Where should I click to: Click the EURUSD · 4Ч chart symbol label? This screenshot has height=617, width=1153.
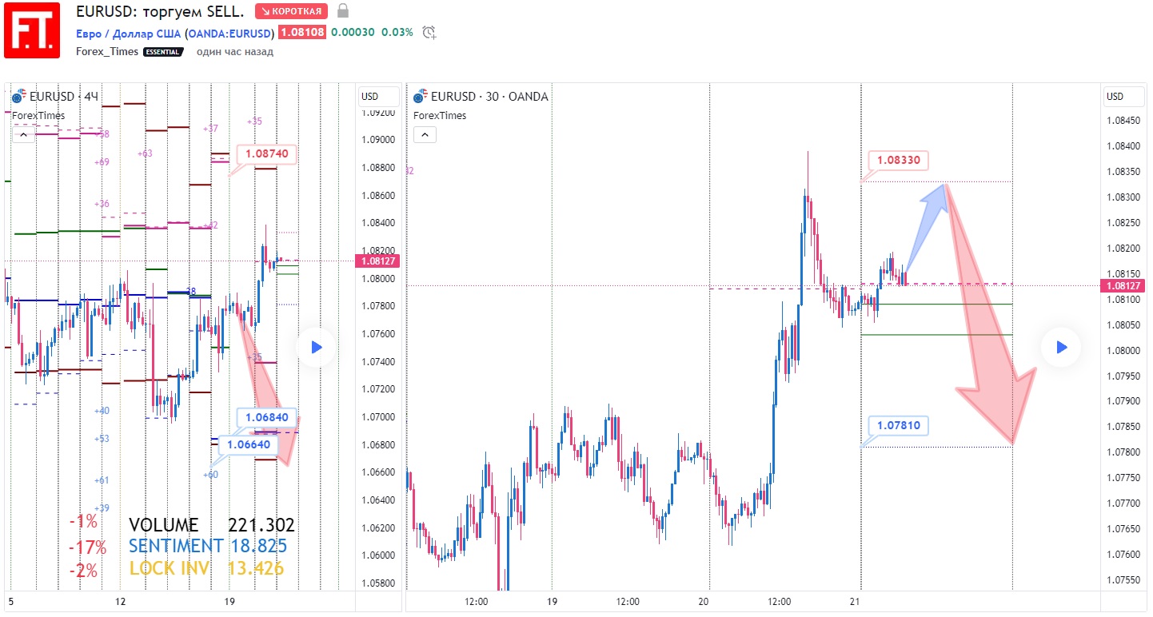coord(64,97)
